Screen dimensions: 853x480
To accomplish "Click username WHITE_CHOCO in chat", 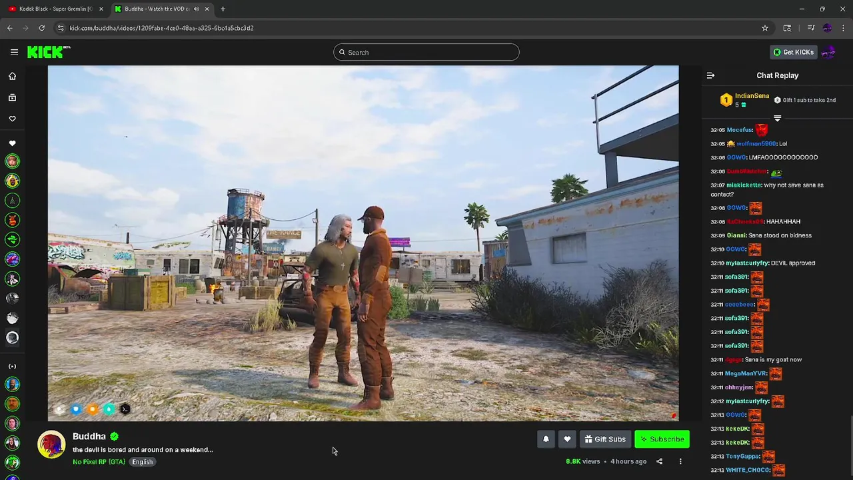I will pos(748,470).
